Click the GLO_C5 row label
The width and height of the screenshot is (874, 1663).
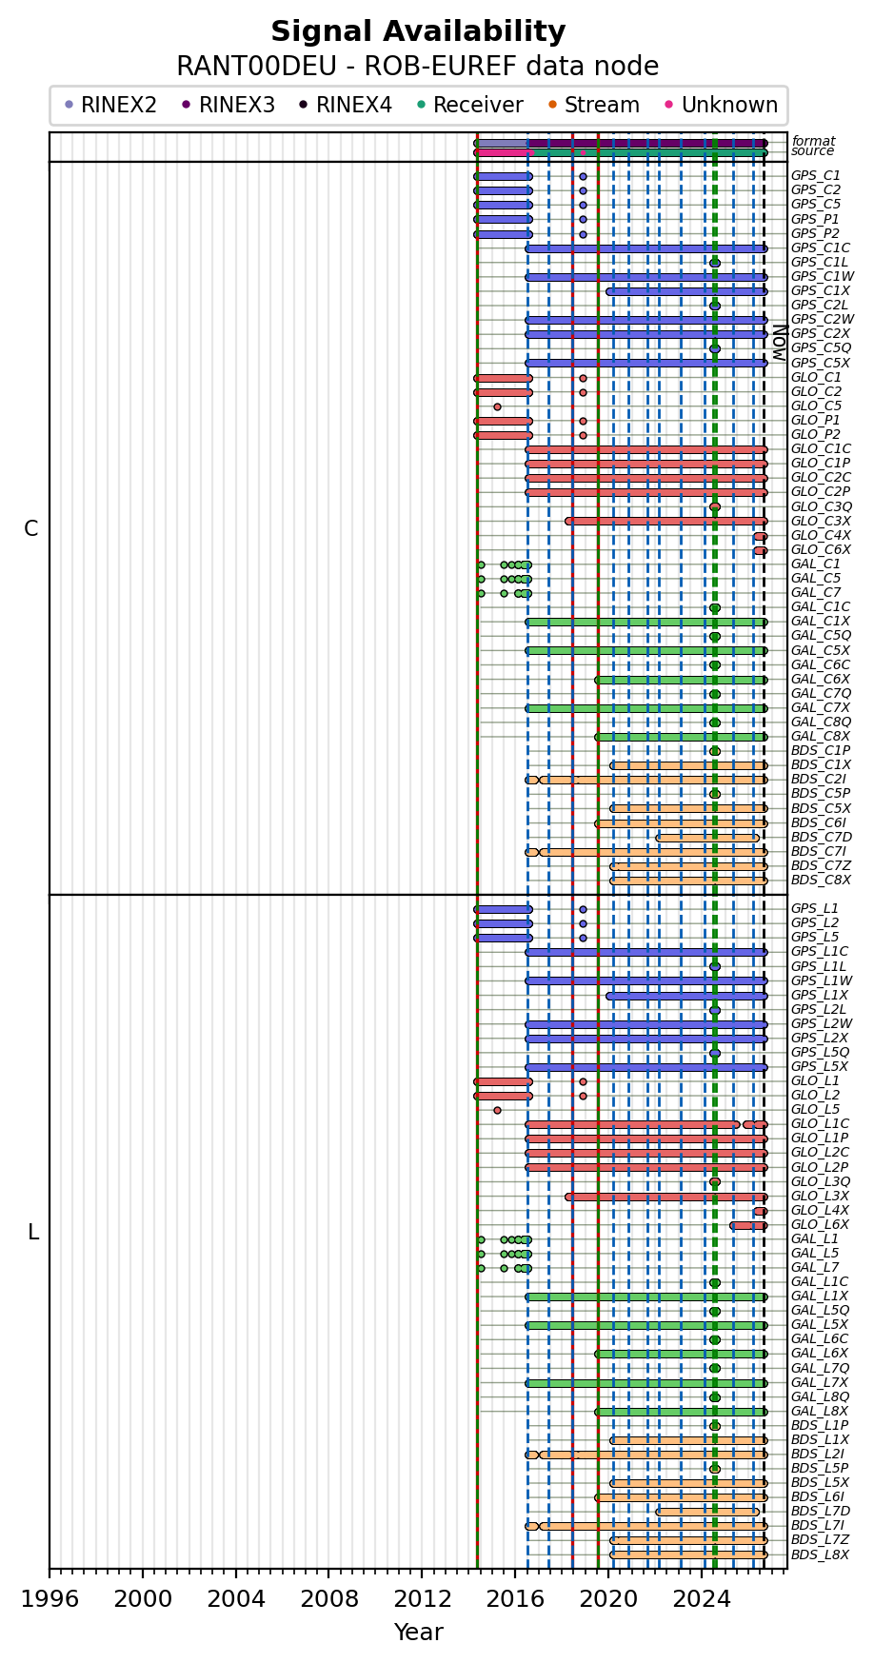point(816,406)
